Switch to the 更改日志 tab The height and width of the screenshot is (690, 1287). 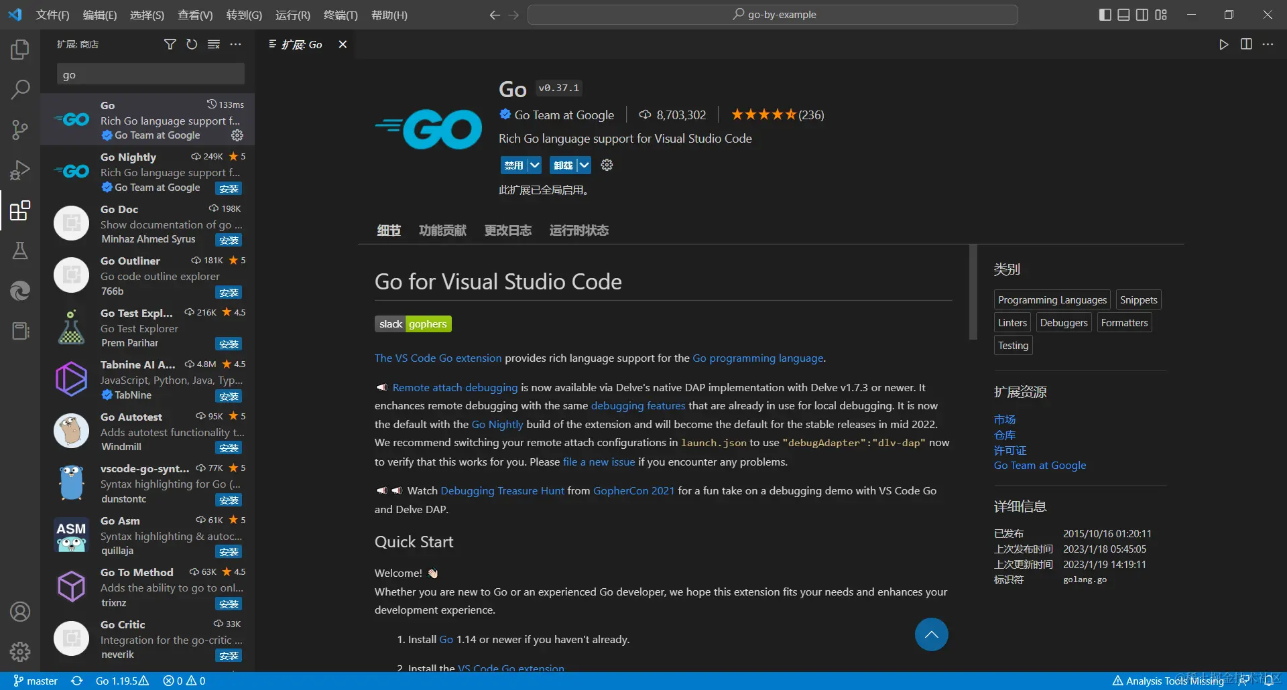tap(507, 230)
